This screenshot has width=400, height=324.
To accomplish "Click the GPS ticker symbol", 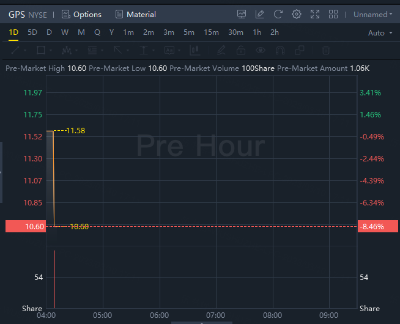I will (17, 15).
